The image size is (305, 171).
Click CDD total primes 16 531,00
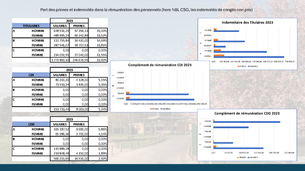[81, 159]
